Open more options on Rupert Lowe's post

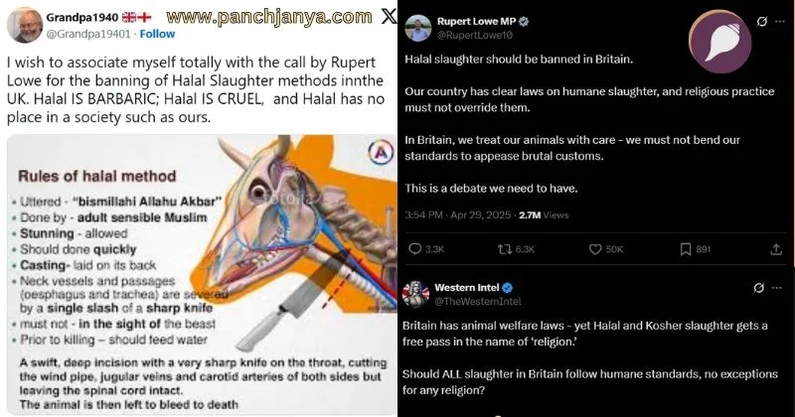(780, 21)
